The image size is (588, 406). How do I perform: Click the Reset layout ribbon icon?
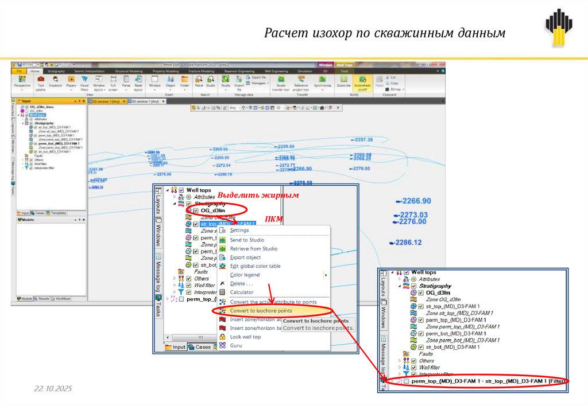tap(138, 80)
